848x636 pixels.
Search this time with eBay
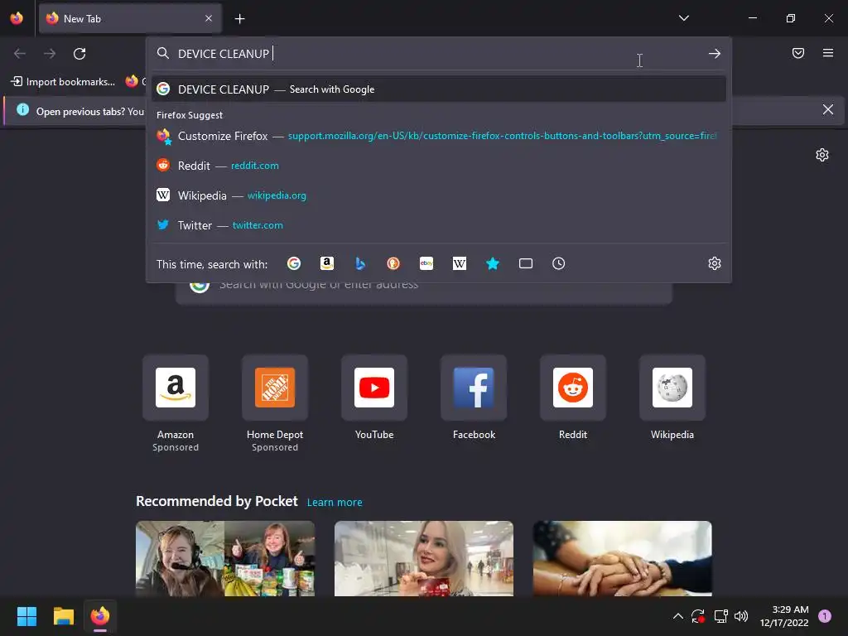(426, 263)
